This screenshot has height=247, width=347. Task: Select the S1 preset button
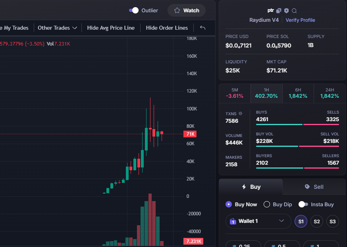(301, 221)
